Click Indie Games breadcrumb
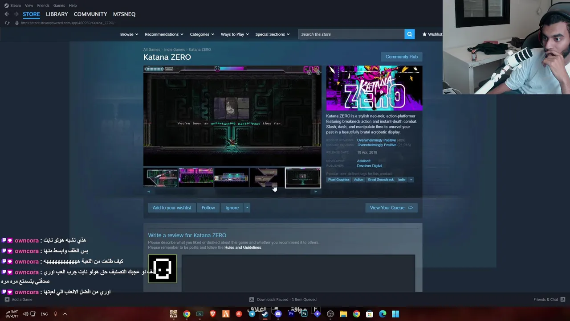This screenshot has width=570, height=321. [x=175, y=49]
